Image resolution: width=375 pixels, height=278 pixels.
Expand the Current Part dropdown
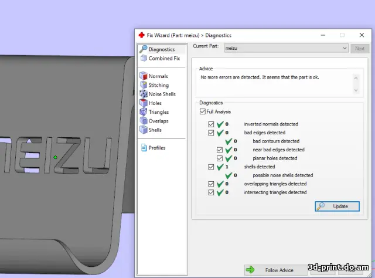coord(345,48)
